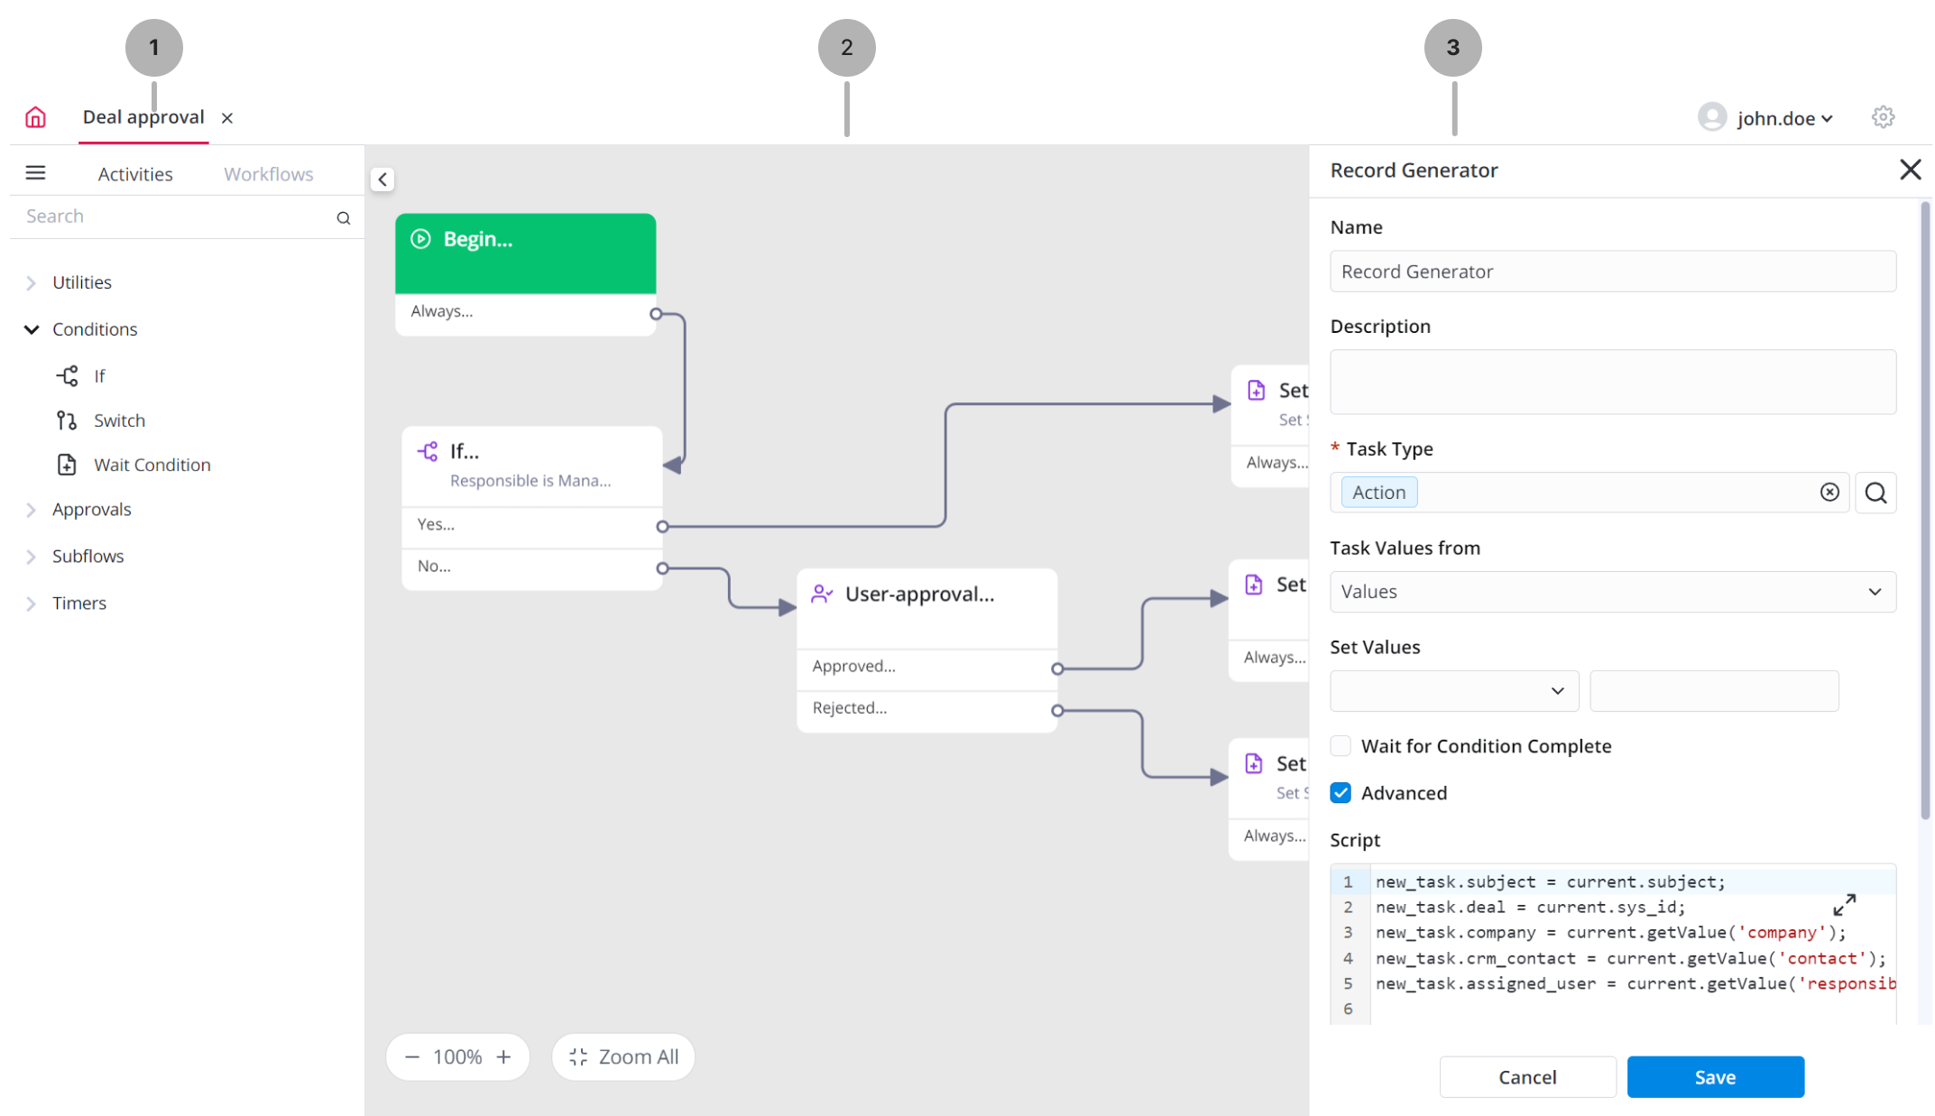Zoom out with the minus button
Image resolution: width=1935 pixels, height=1116 pixels.
coord(412,1057)
